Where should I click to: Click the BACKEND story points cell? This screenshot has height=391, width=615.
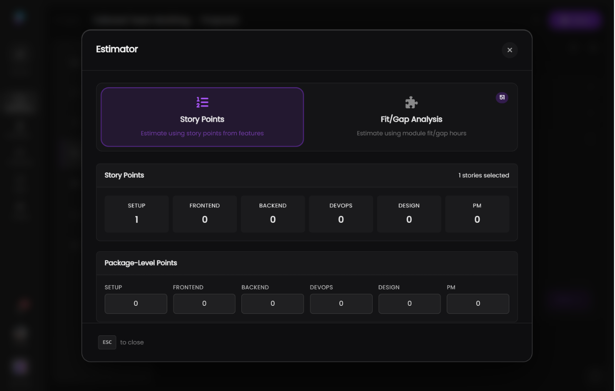(x=273, y=214)
